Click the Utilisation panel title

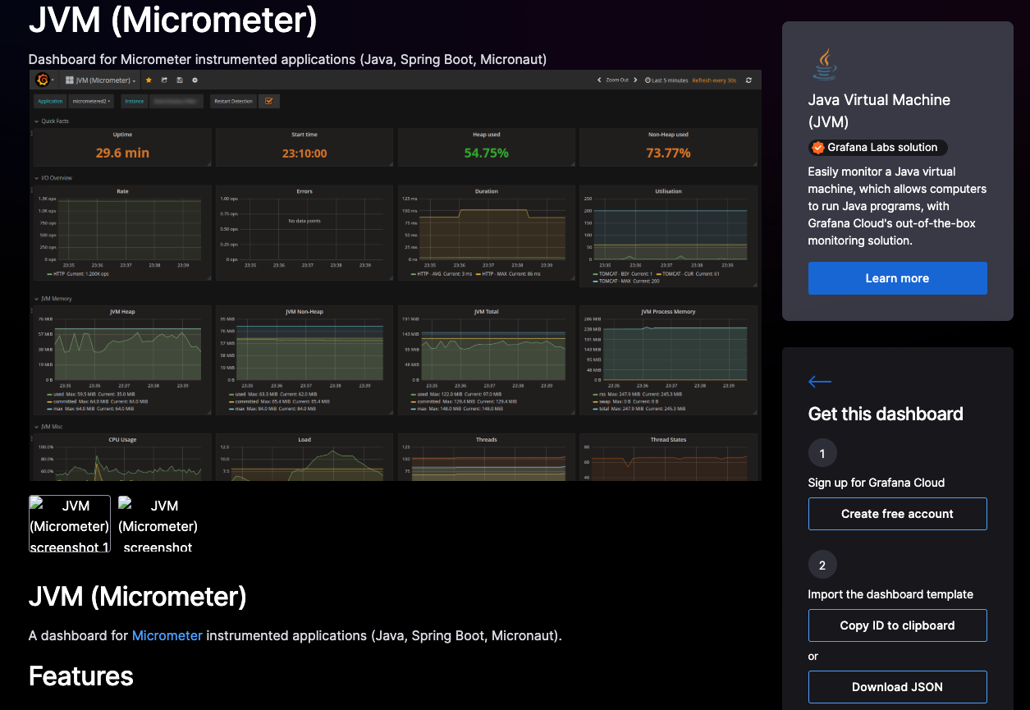tap(668, 191)
